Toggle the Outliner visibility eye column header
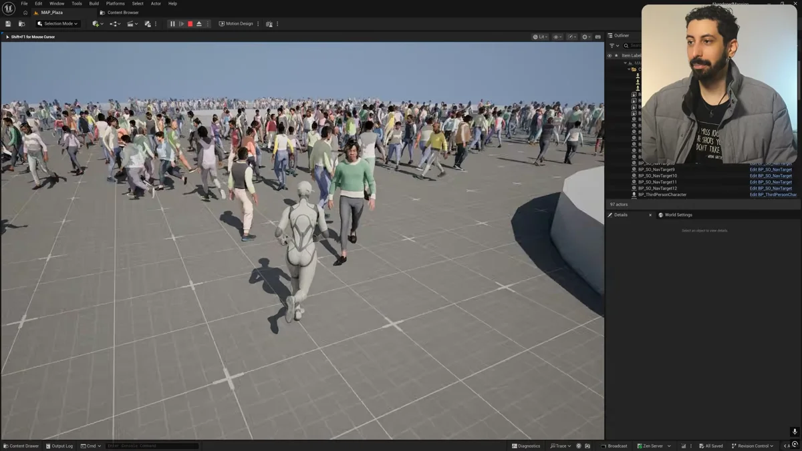 (610, 55)
